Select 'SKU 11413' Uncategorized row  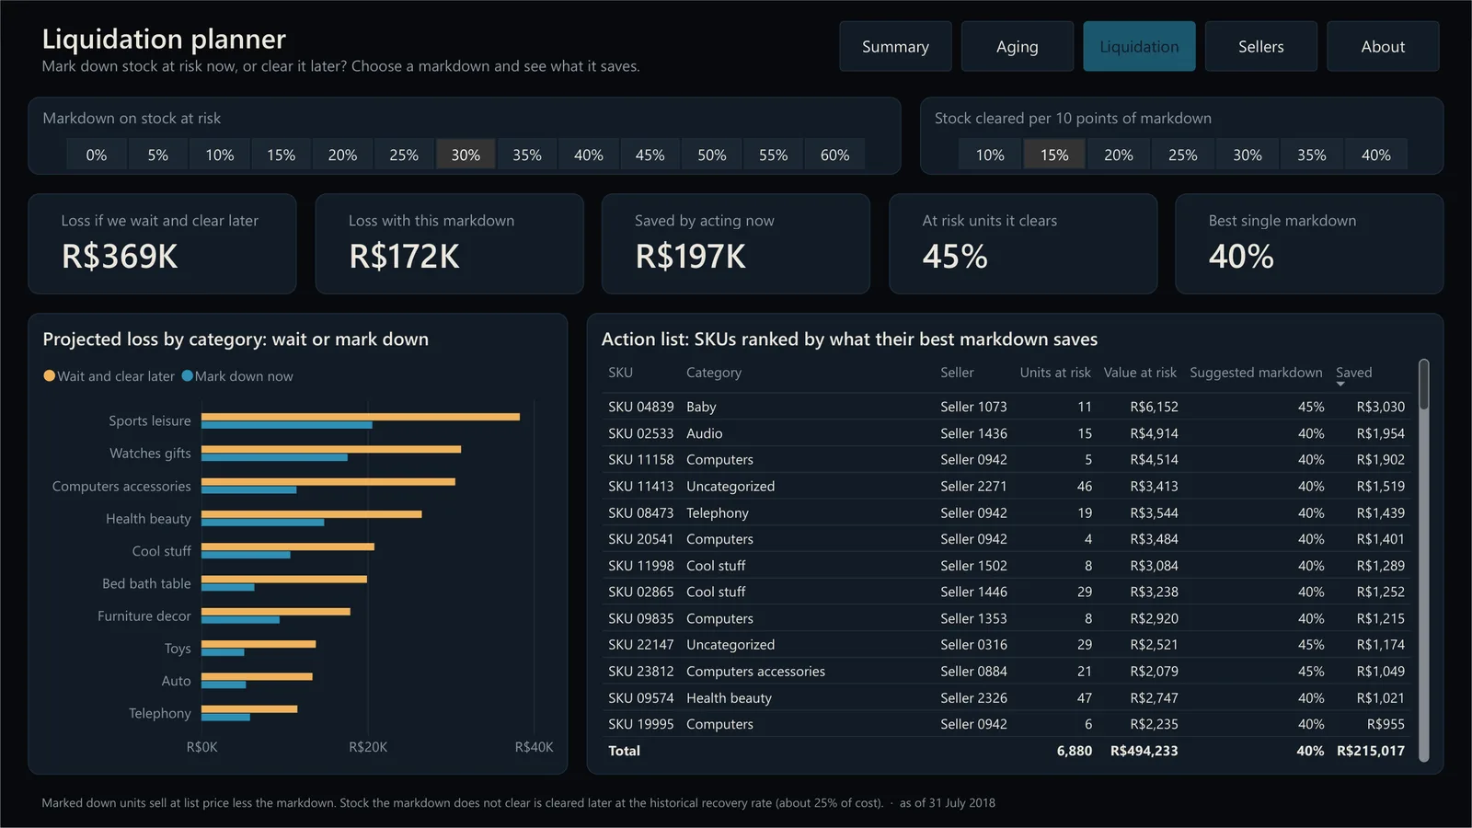640,486
